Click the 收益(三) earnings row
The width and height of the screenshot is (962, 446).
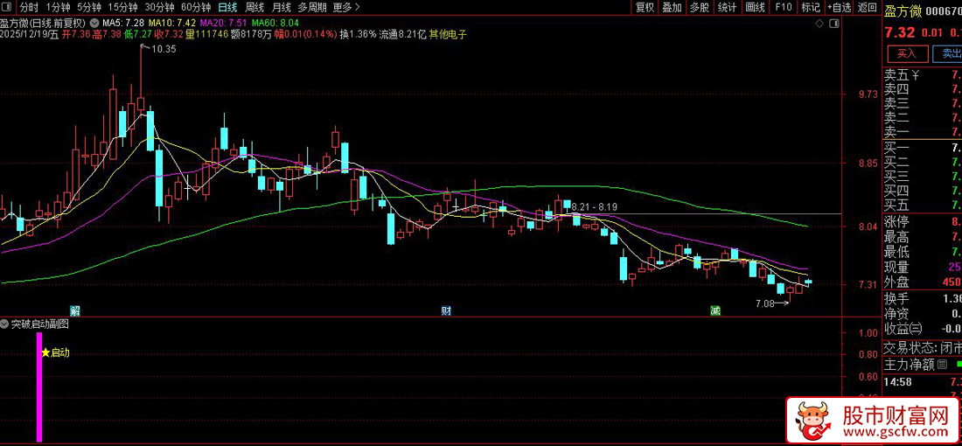tap(922, 328)
